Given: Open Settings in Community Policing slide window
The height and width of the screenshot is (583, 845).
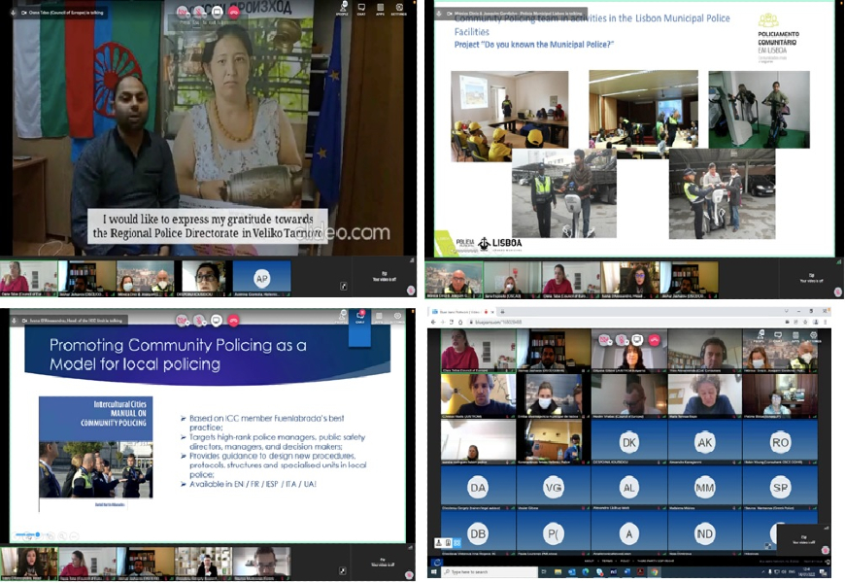Looking at the screenshot, I should [x=397, y=317].
